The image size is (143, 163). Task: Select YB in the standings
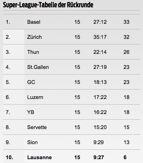click(x=31, y=112)
